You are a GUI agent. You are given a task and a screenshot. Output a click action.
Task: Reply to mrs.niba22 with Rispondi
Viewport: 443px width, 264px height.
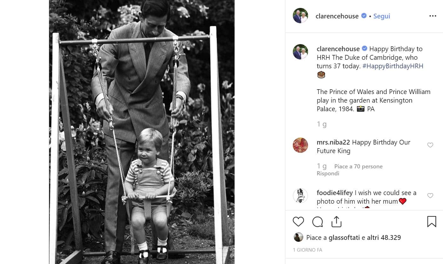328,173
